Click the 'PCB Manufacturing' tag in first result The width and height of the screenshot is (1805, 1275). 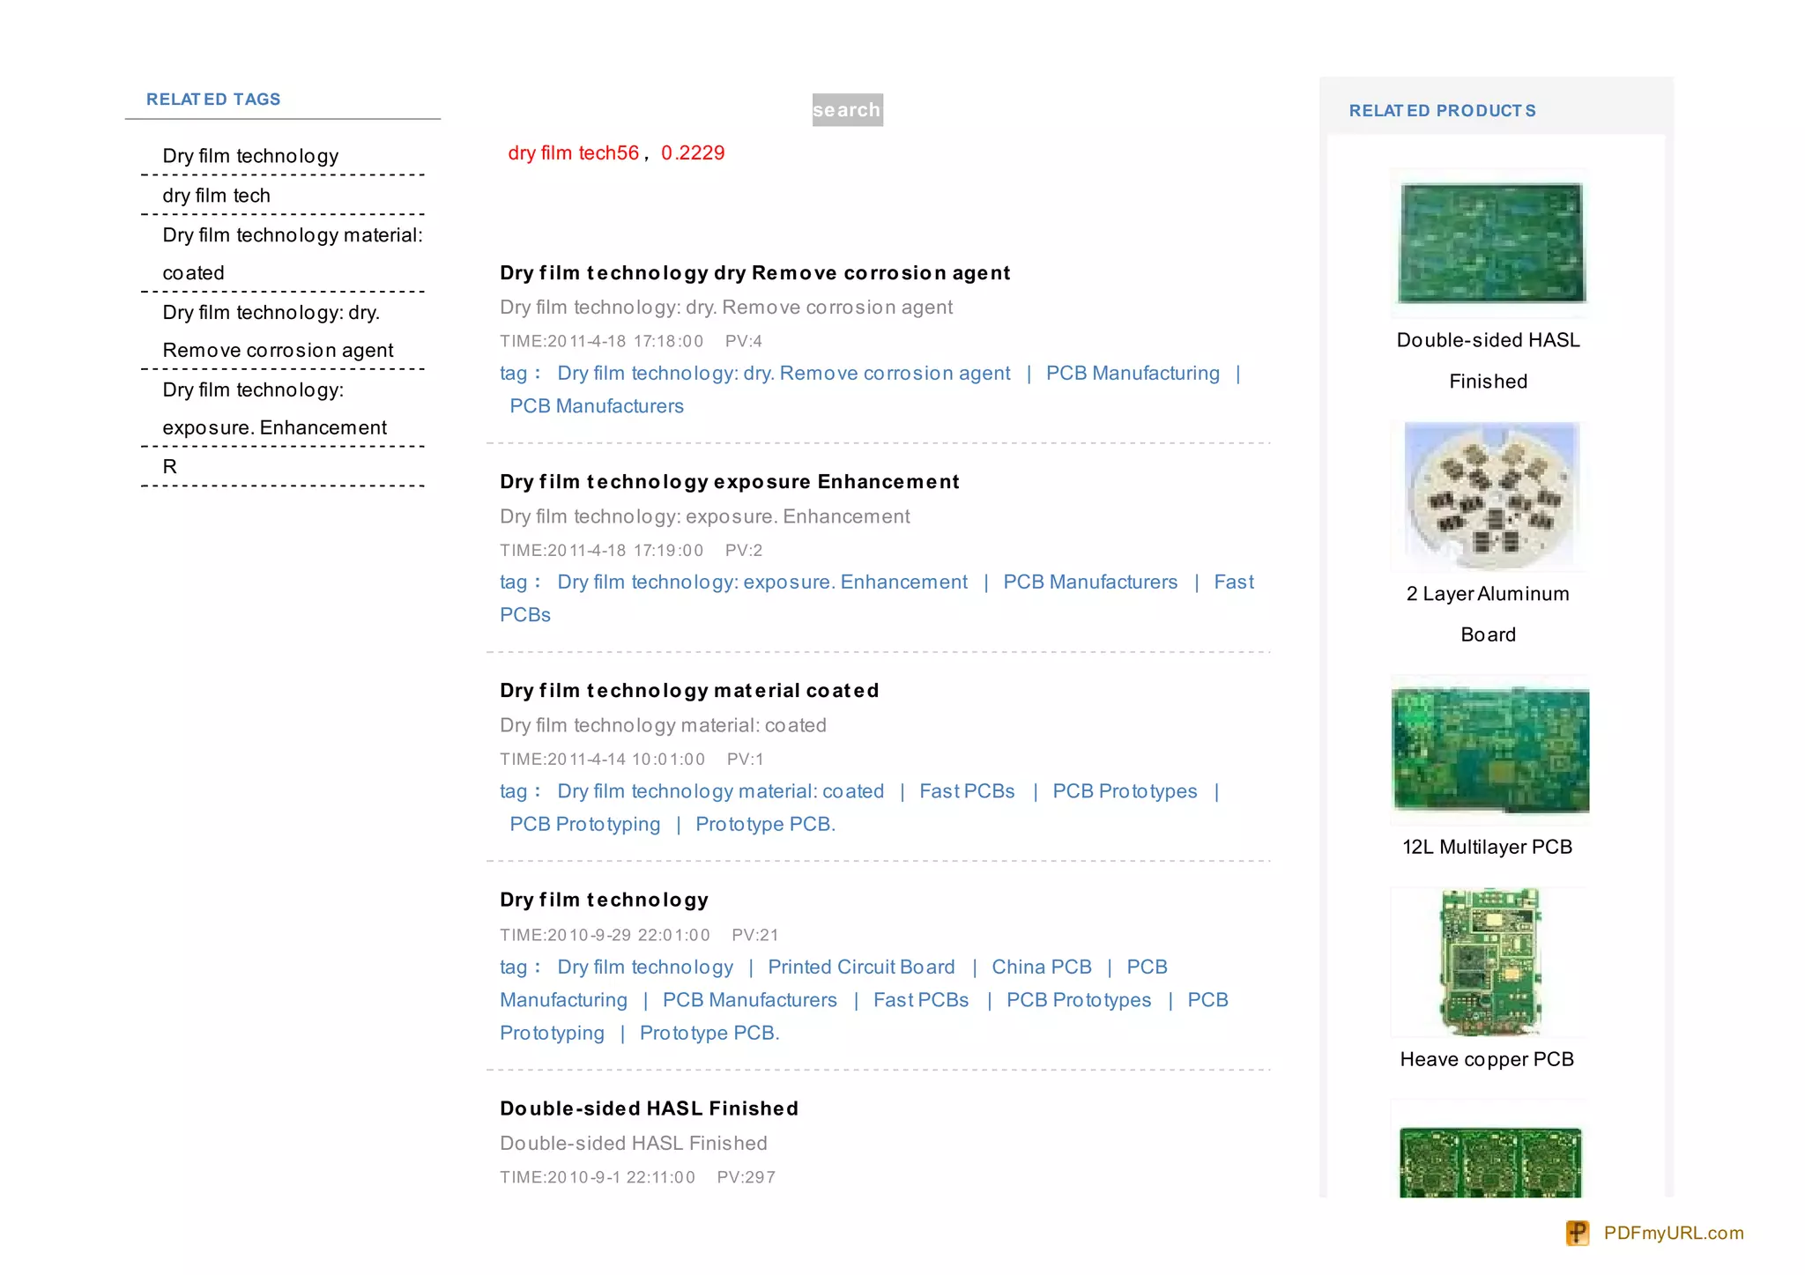click(1133, 374)
